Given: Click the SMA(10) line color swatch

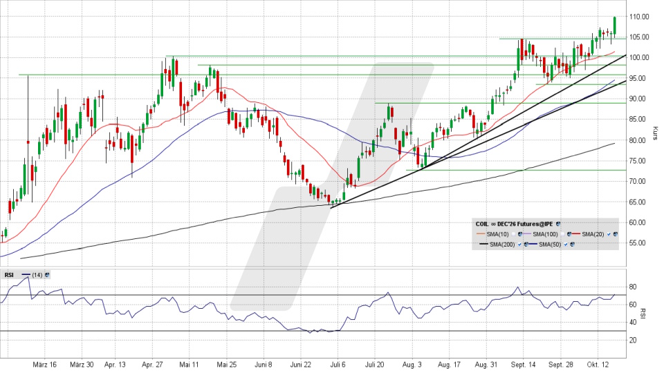Looking at the screenshot, I should (x=481, y=233).
